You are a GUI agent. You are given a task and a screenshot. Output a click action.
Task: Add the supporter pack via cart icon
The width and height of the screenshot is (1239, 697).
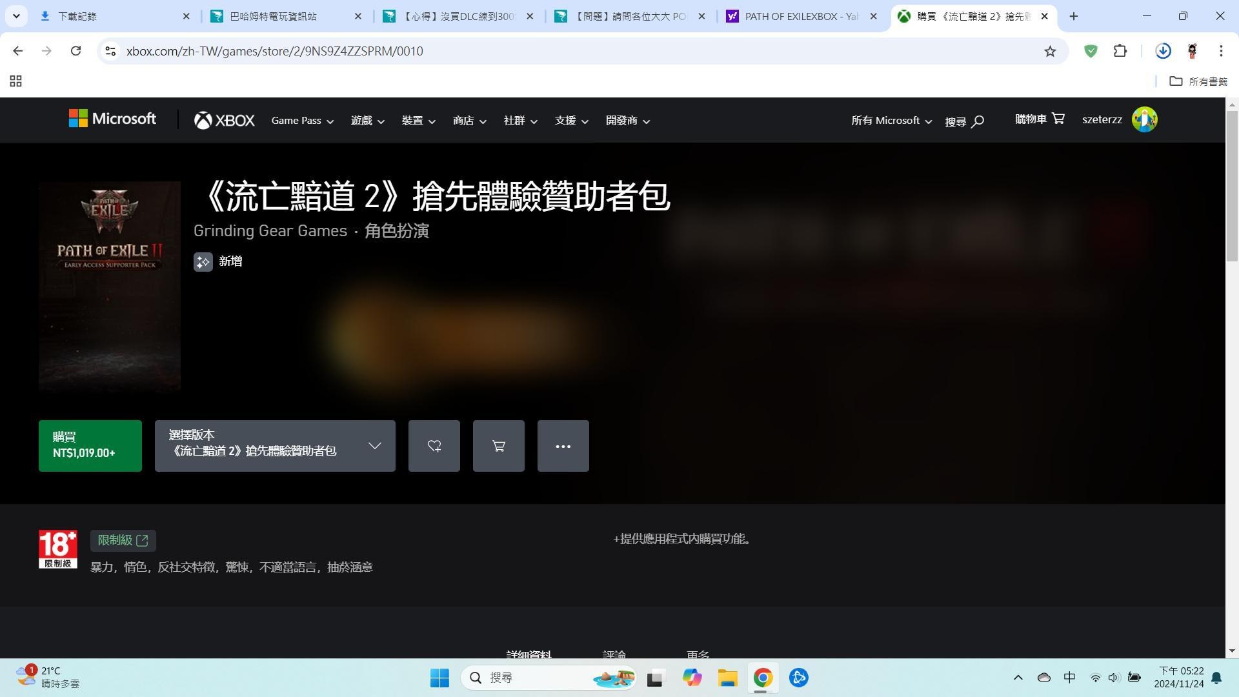(x=498, y=445)
